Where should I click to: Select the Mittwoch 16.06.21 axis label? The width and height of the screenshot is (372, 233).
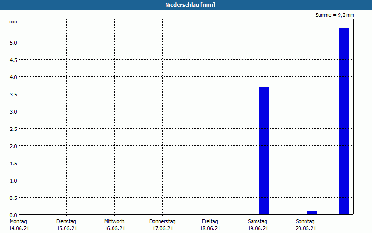click(114, 225)
